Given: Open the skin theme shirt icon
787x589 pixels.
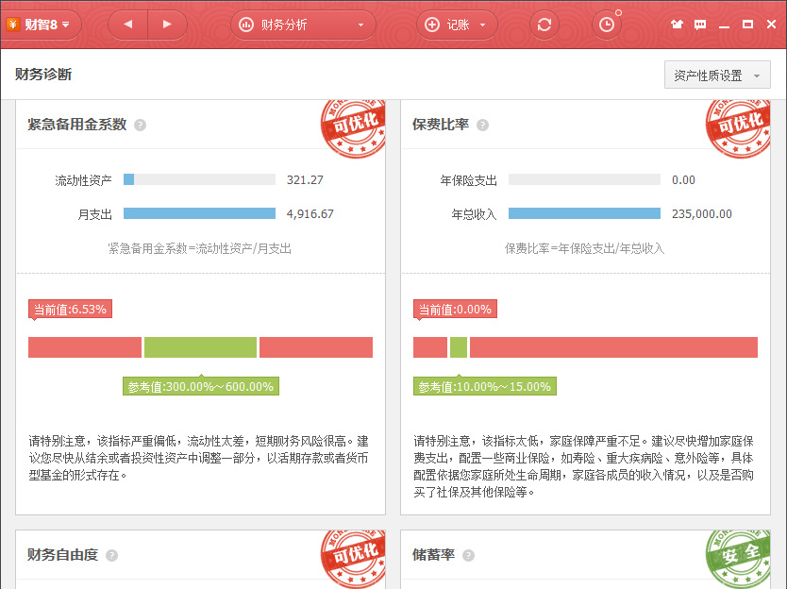Looking at the screenshot, I should tap(677, 25).
